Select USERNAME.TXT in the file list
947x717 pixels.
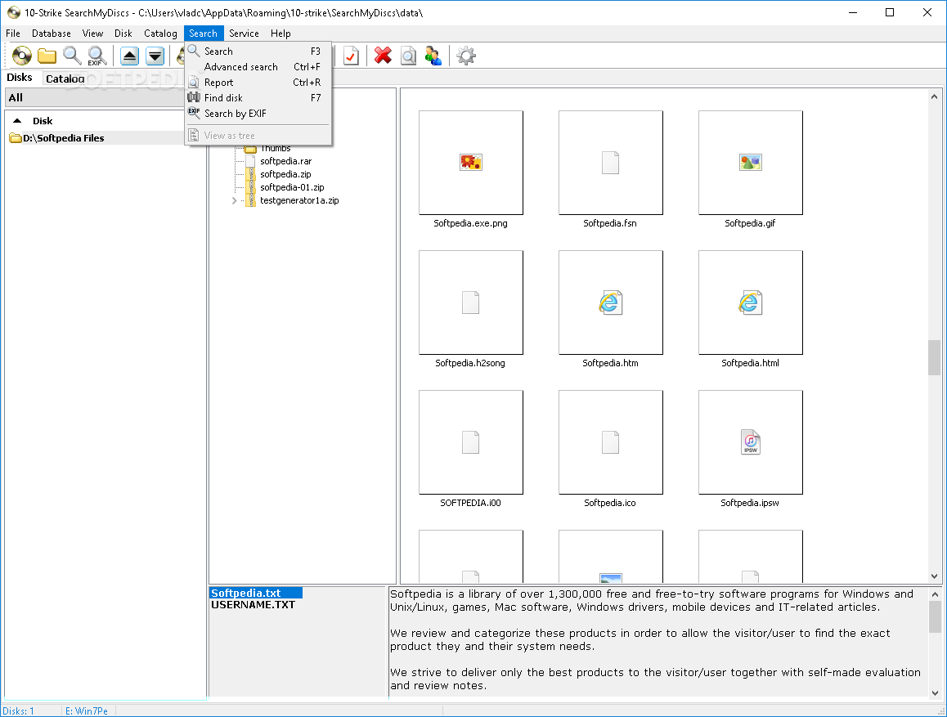253,605
